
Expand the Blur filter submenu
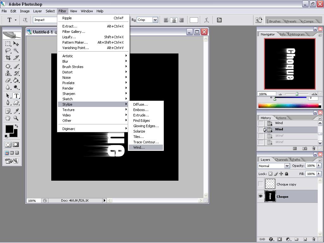click(93, 61)
